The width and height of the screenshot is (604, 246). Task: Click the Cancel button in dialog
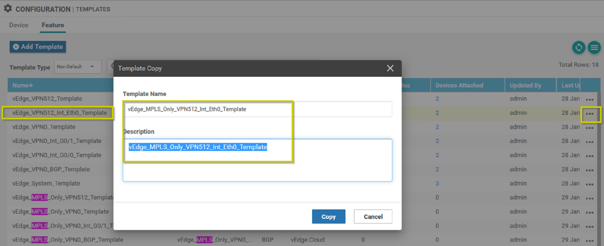pyautogui.click(x=373, y=217)
